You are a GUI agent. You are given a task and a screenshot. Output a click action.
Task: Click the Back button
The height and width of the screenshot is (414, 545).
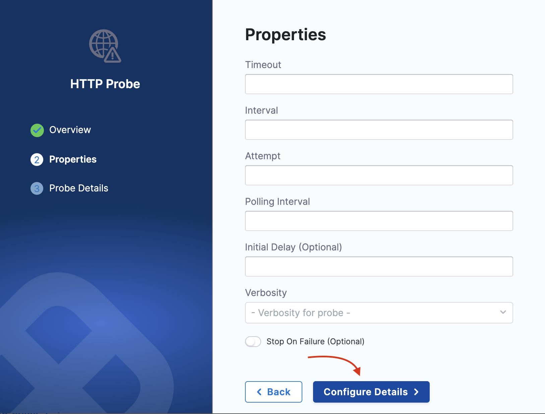(x=274, y=392)
